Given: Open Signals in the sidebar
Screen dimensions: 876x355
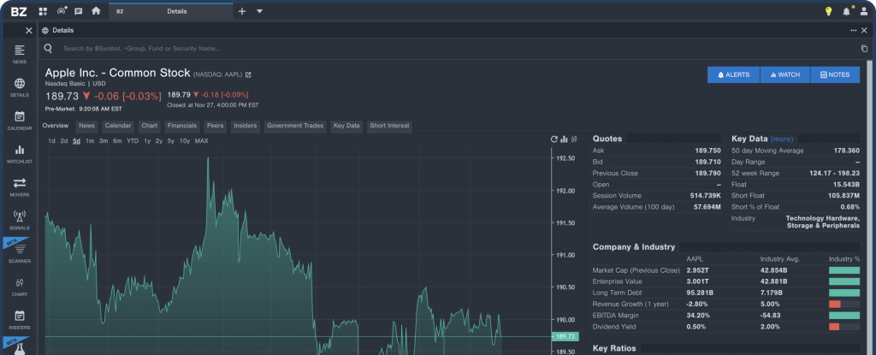Looking at the screenshot, I should tap(20, 221).
